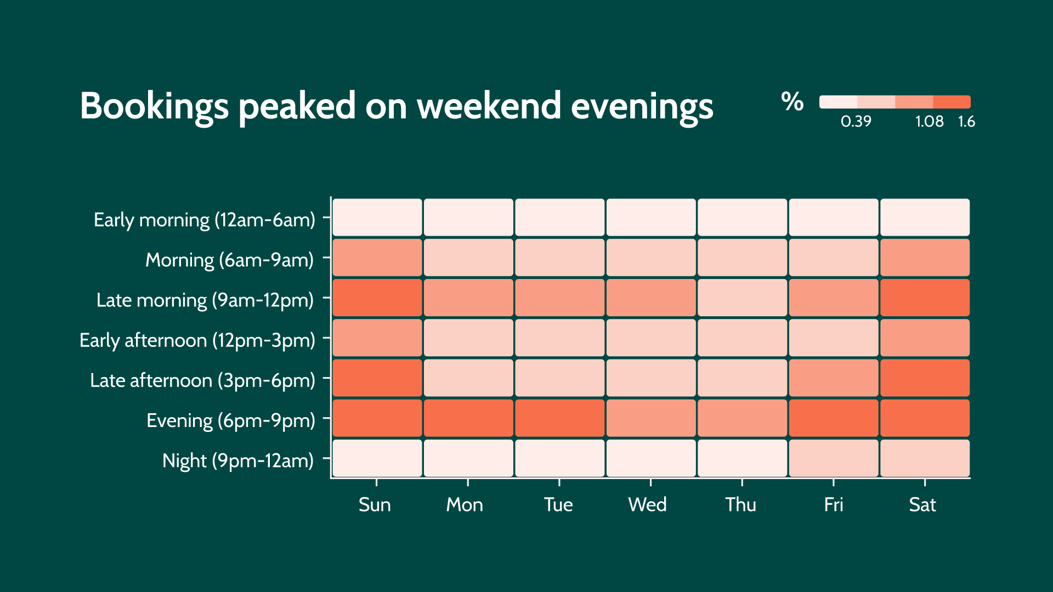The width and height of the screenshot is (1053, 592).
Task: Select the darkest legend color segment
Action: tap(952, 102)
